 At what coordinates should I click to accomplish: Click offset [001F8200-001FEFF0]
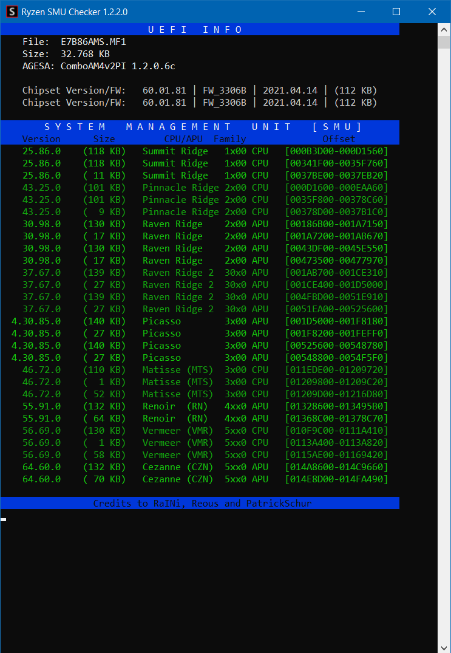tap(337, 333)
